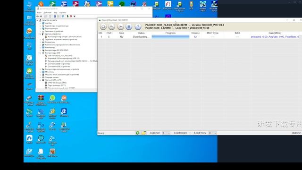Image resolution: width=302 pixels, height=170 pixels.
Task: Click the Start Downloading play button
Action: 121,26
